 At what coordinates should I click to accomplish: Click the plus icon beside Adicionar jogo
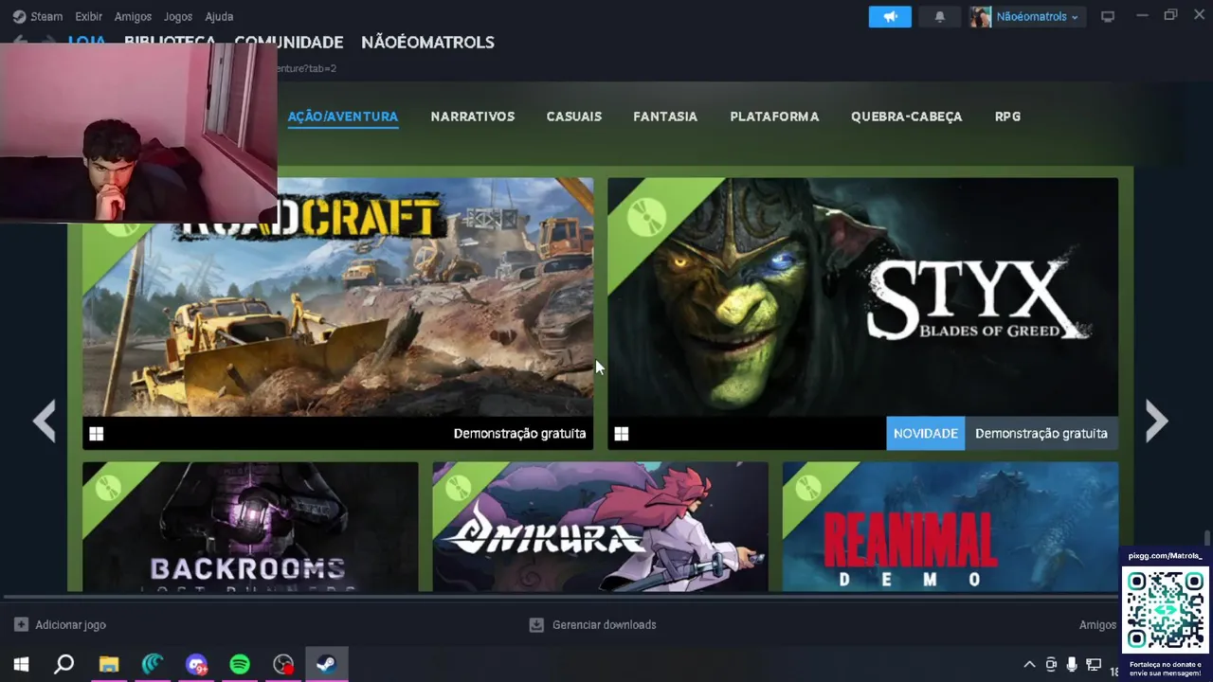pos(21,624)
